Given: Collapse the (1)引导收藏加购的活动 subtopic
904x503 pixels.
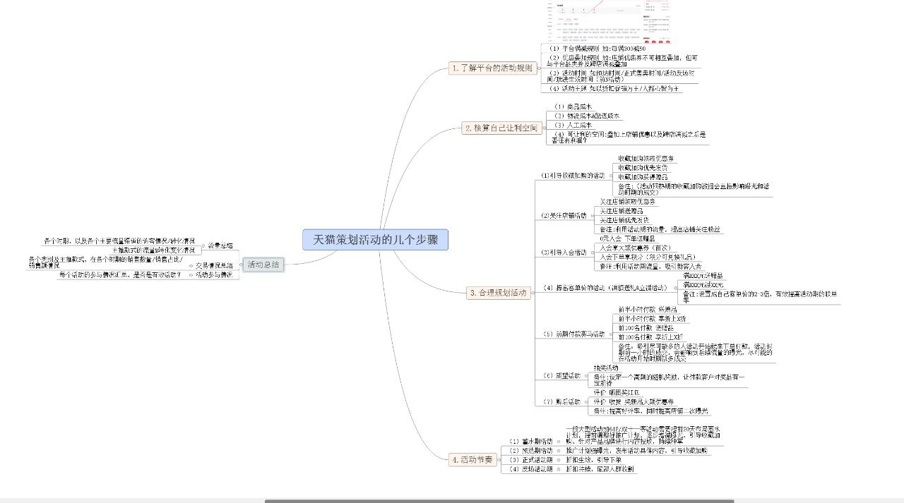Looking at the screenshot, I should click(609, 176).
